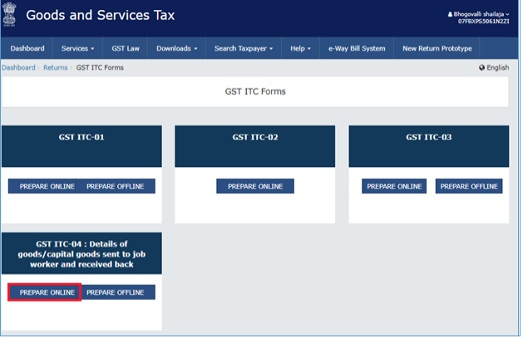Click Dashboard breadcrumb link
The image size is (523, 338).
click(x=18, y=67)
